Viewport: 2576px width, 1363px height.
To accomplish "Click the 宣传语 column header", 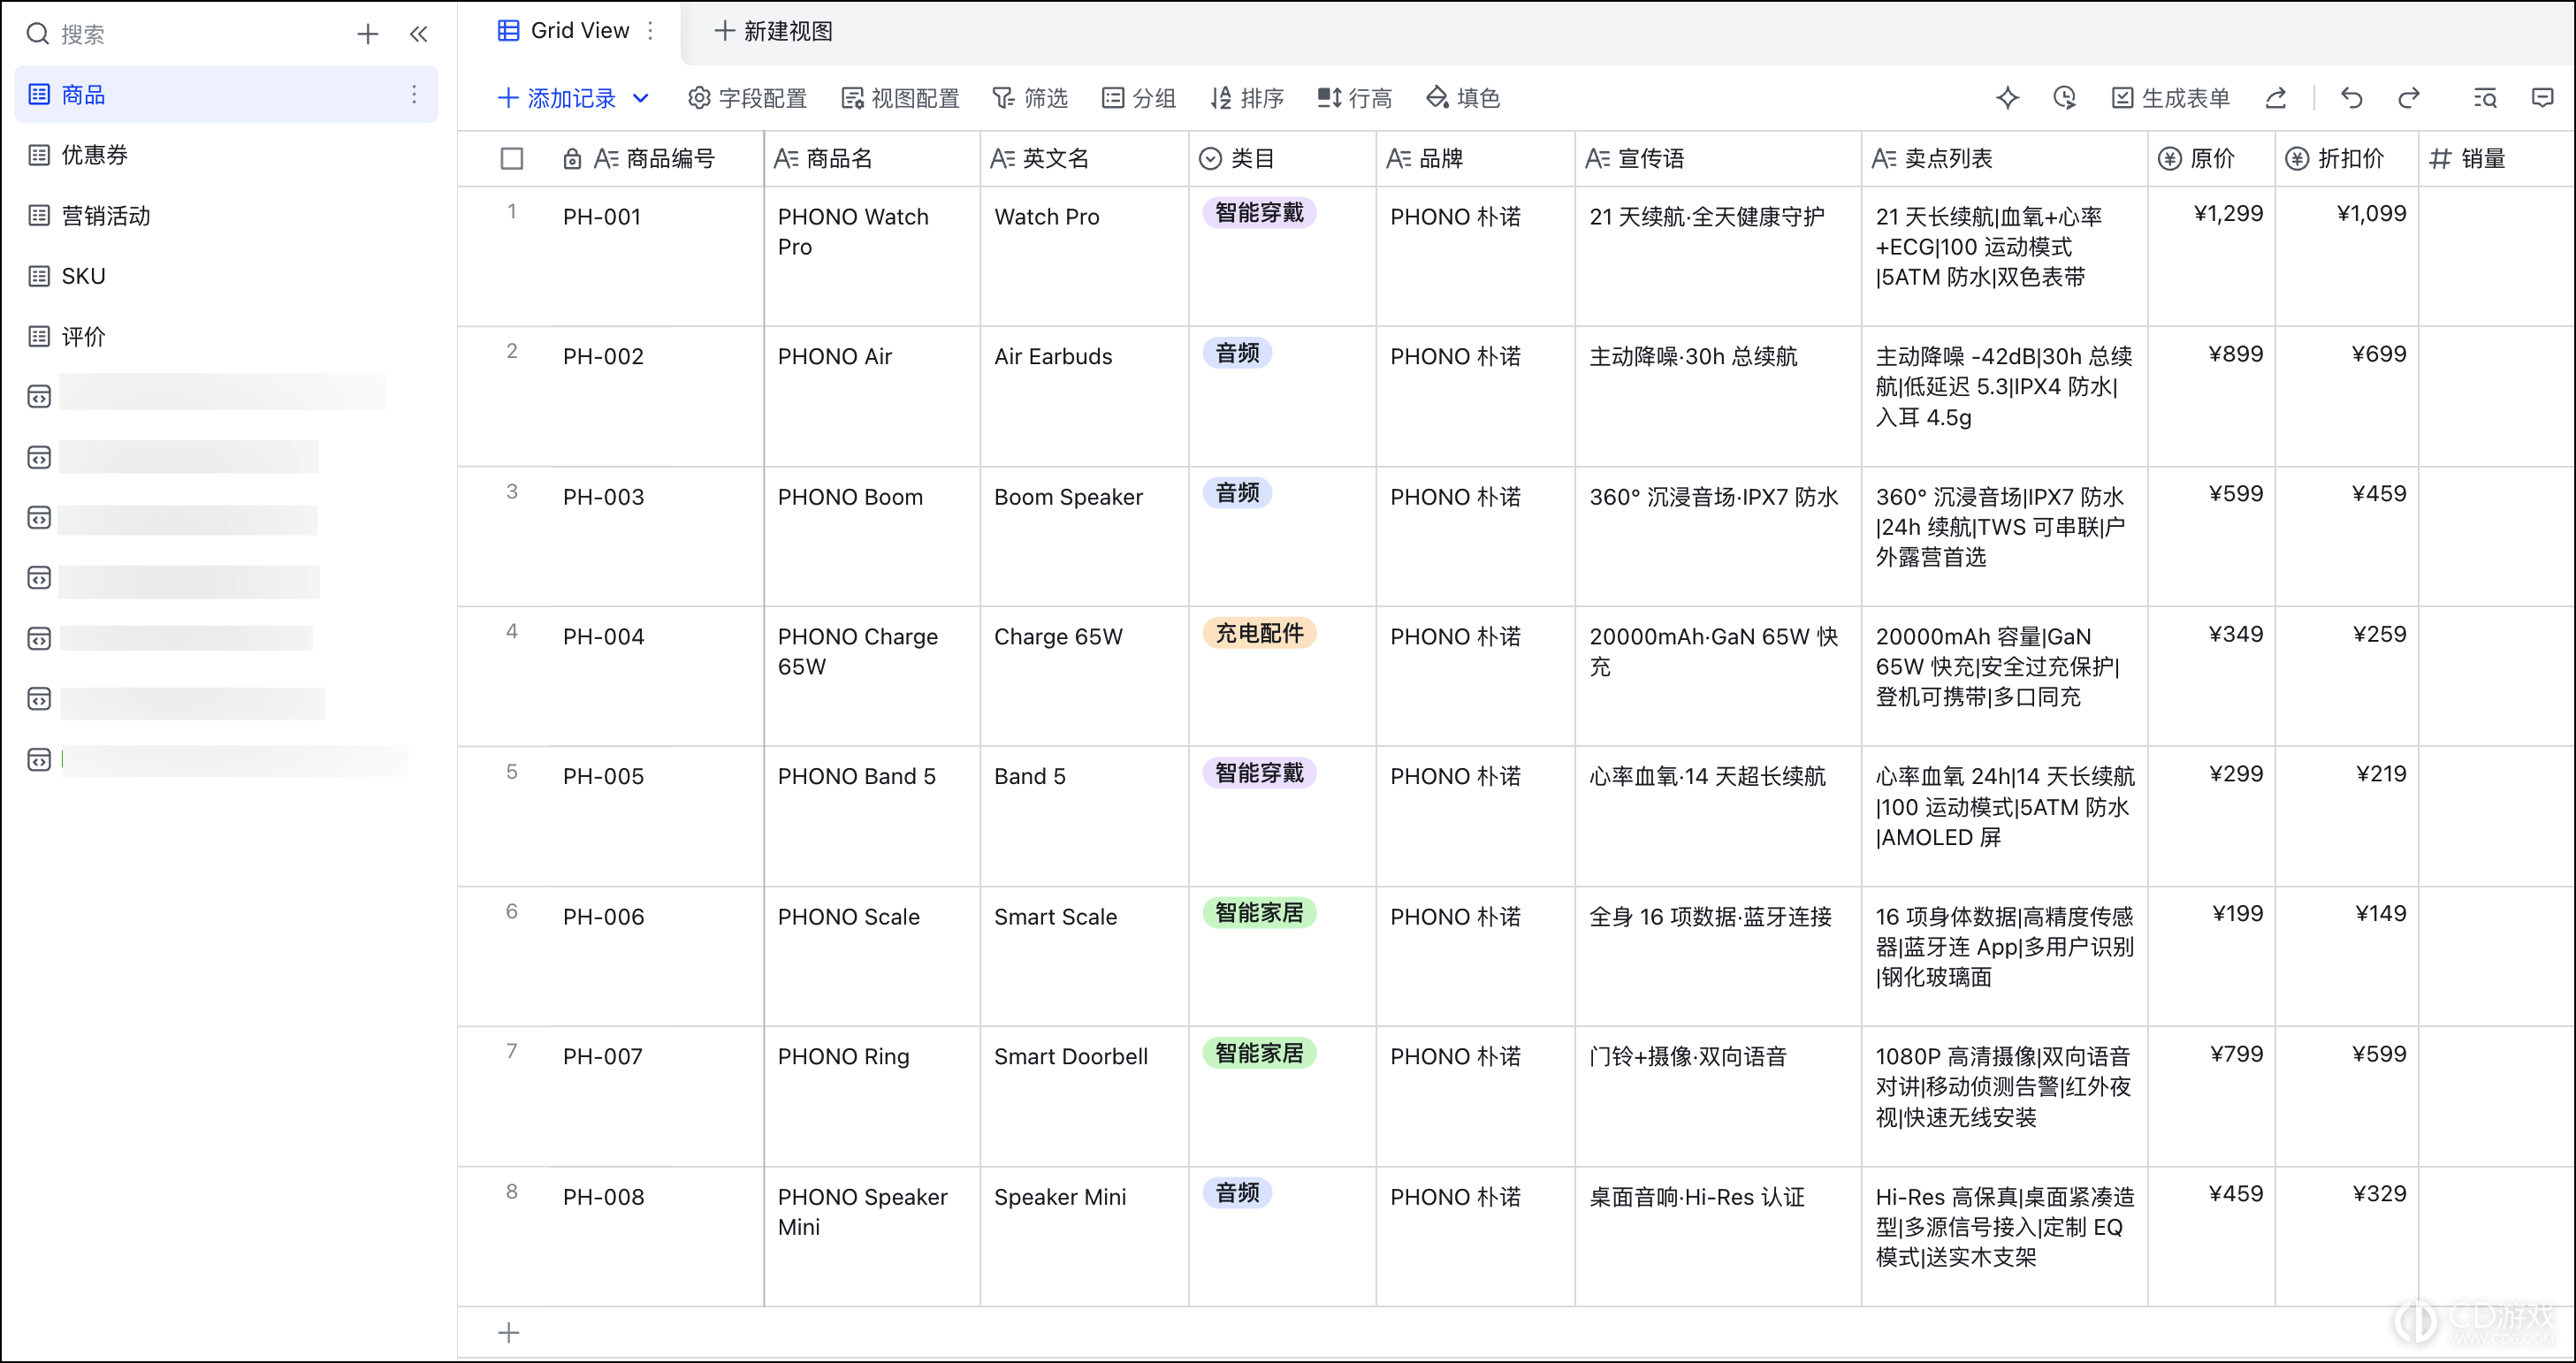I will tap(1718, 159).
